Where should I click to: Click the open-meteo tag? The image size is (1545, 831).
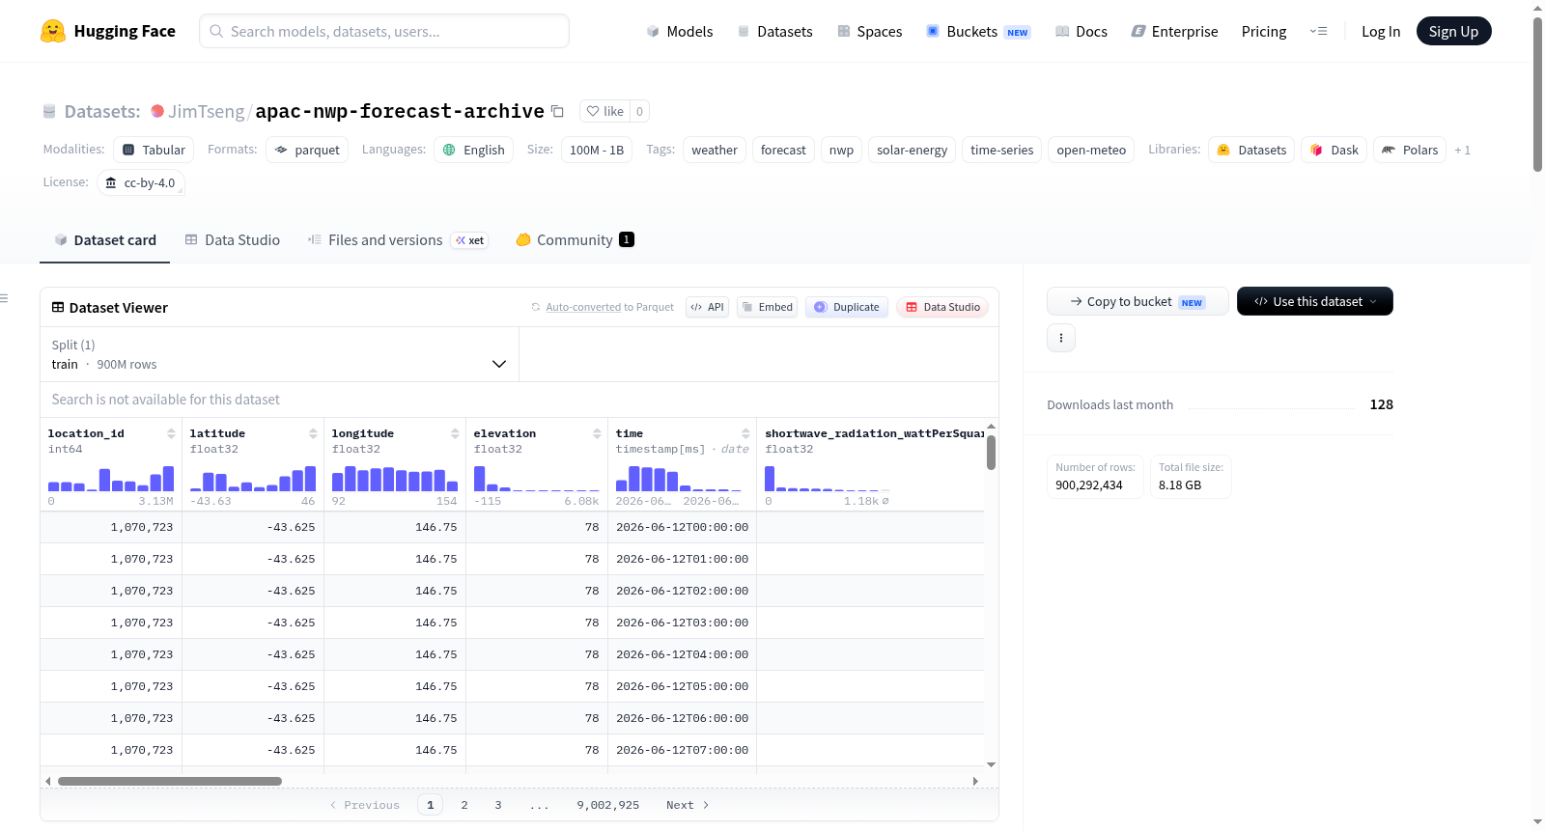click(1091, 150)
